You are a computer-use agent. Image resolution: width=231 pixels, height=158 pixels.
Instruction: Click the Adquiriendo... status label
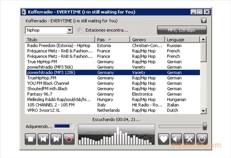(39, 126)
